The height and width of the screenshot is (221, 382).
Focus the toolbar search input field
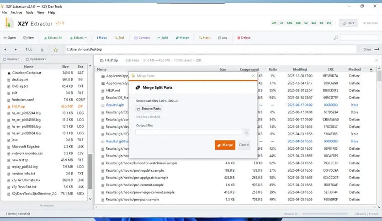(359, 38)
